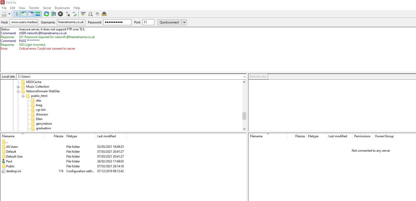The height and width of the screenshot is (201, 416).
Task: Toggle processing of the transfer queue
Action: point(54,14)
